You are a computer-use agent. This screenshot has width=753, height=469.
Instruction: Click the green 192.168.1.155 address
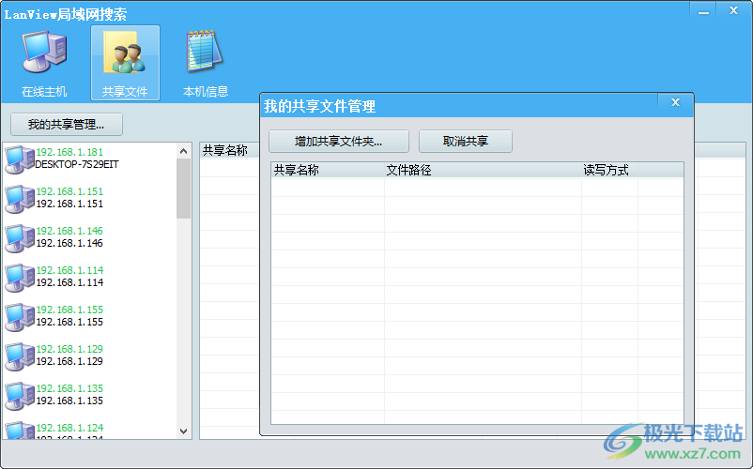point(69,310)
